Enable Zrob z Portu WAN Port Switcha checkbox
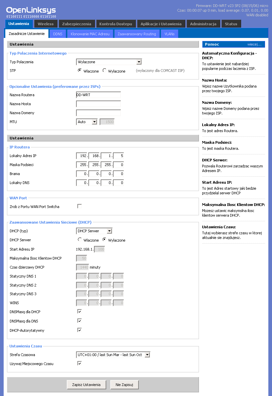Screen dimensions: 272x396 (79, 206)
